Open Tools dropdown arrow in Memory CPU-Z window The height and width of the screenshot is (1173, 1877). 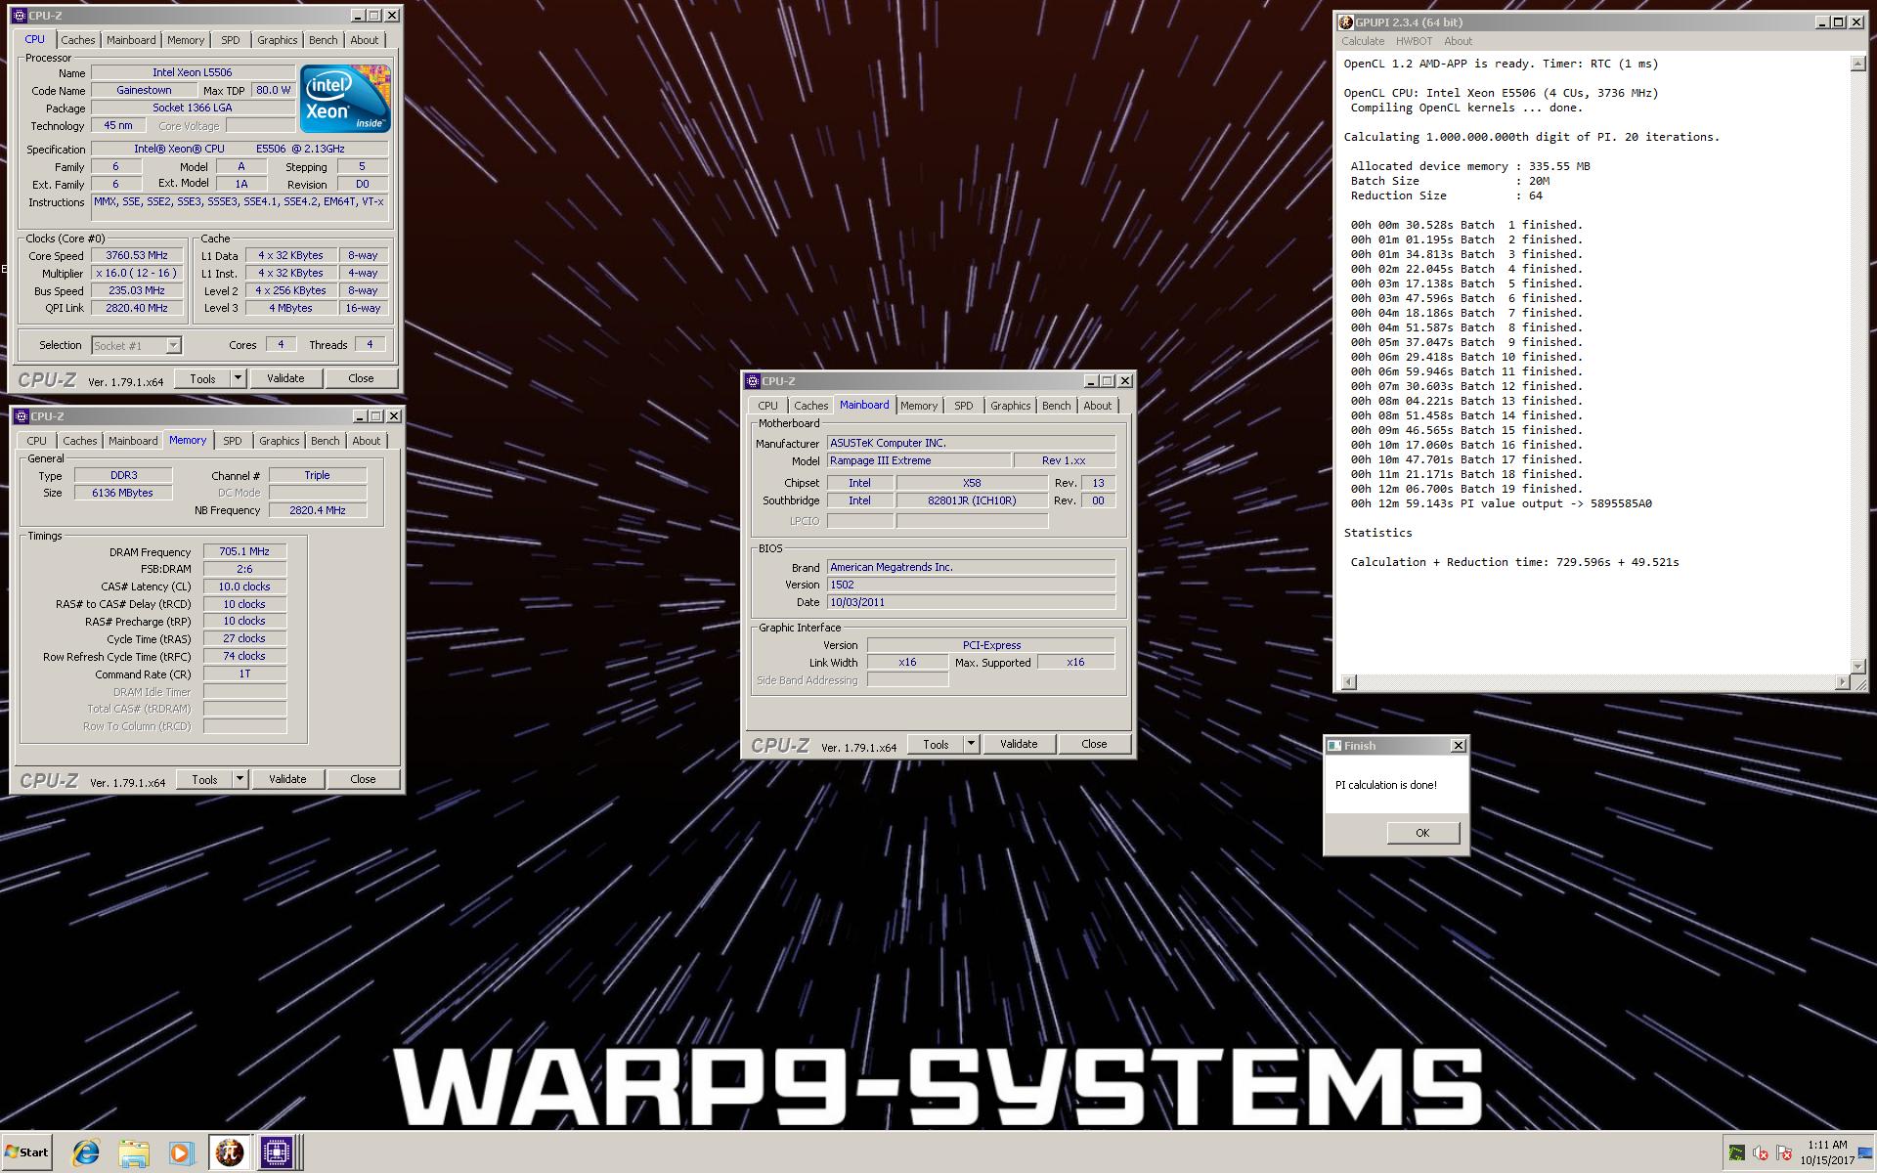click(x=240, y=779)
